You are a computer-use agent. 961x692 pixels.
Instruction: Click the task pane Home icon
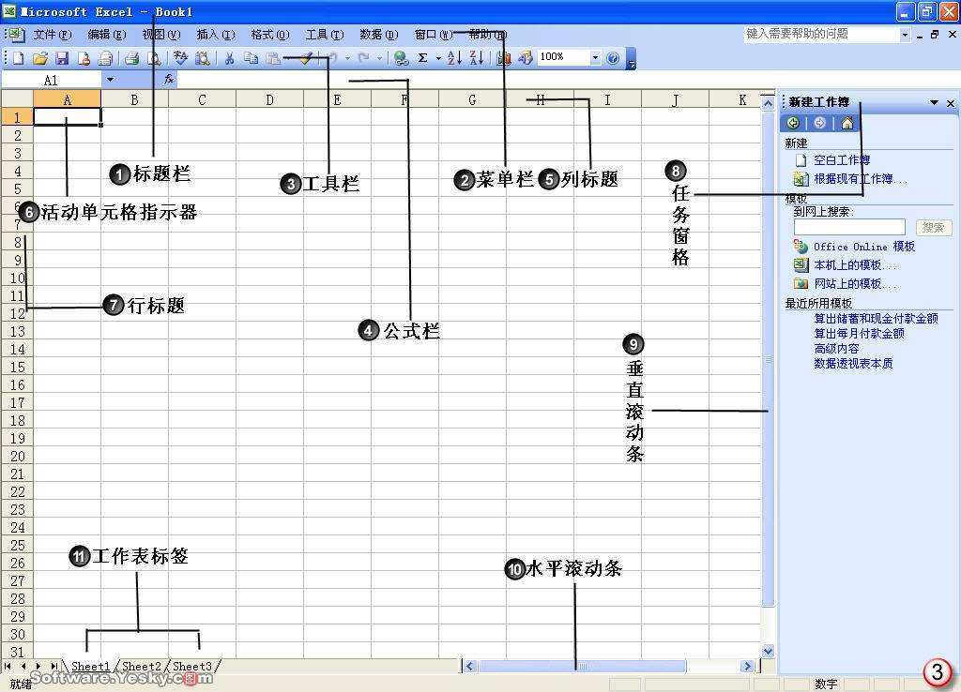[x=847, y=123]
